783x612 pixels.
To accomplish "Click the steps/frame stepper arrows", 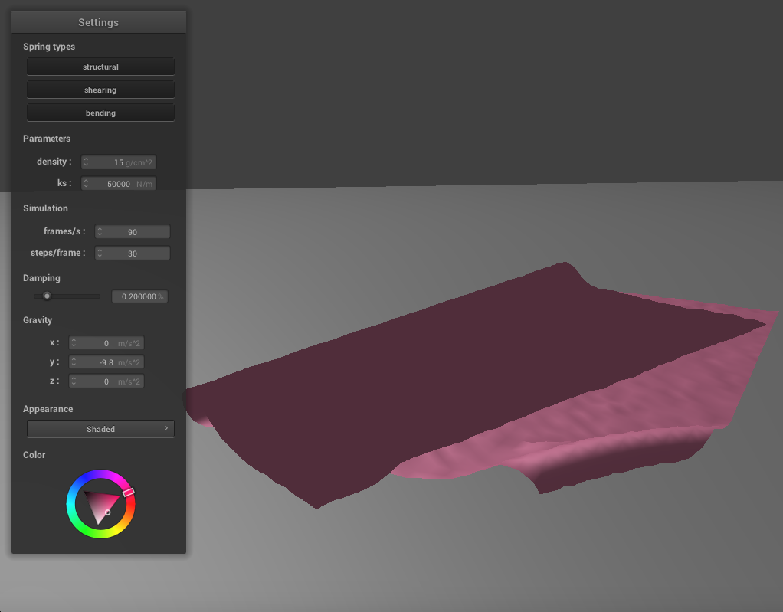I will click(100, 253).
